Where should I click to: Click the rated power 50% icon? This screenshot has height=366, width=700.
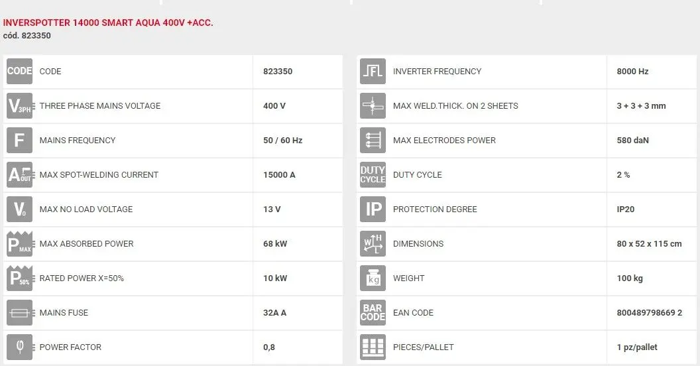tap(19, 278)
